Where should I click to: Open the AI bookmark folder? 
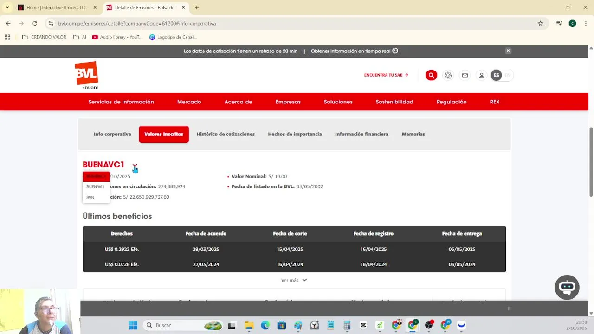(80, 37)
